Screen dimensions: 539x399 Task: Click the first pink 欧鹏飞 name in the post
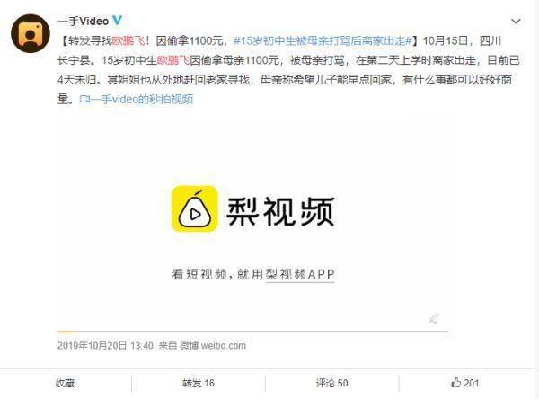(128, 41)
